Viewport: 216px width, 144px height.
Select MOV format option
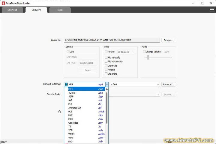coord(86,119)
